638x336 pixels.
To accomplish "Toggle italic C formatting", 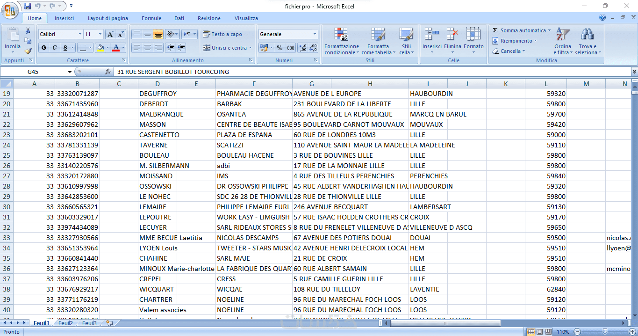I will [54, 48].
